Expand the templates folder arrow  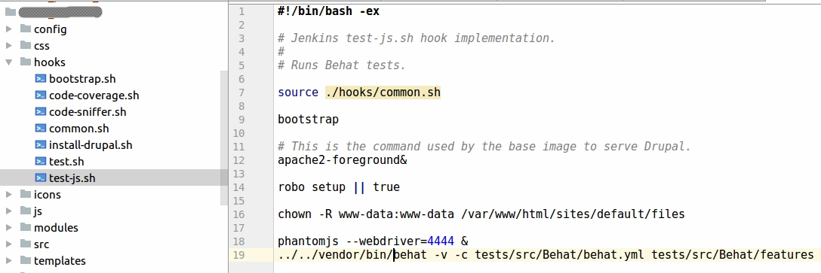coord(9,260)
